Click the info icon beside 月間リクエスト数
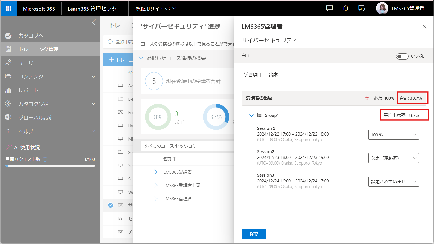This screenshot has height=244, width=434. point(45,159)
